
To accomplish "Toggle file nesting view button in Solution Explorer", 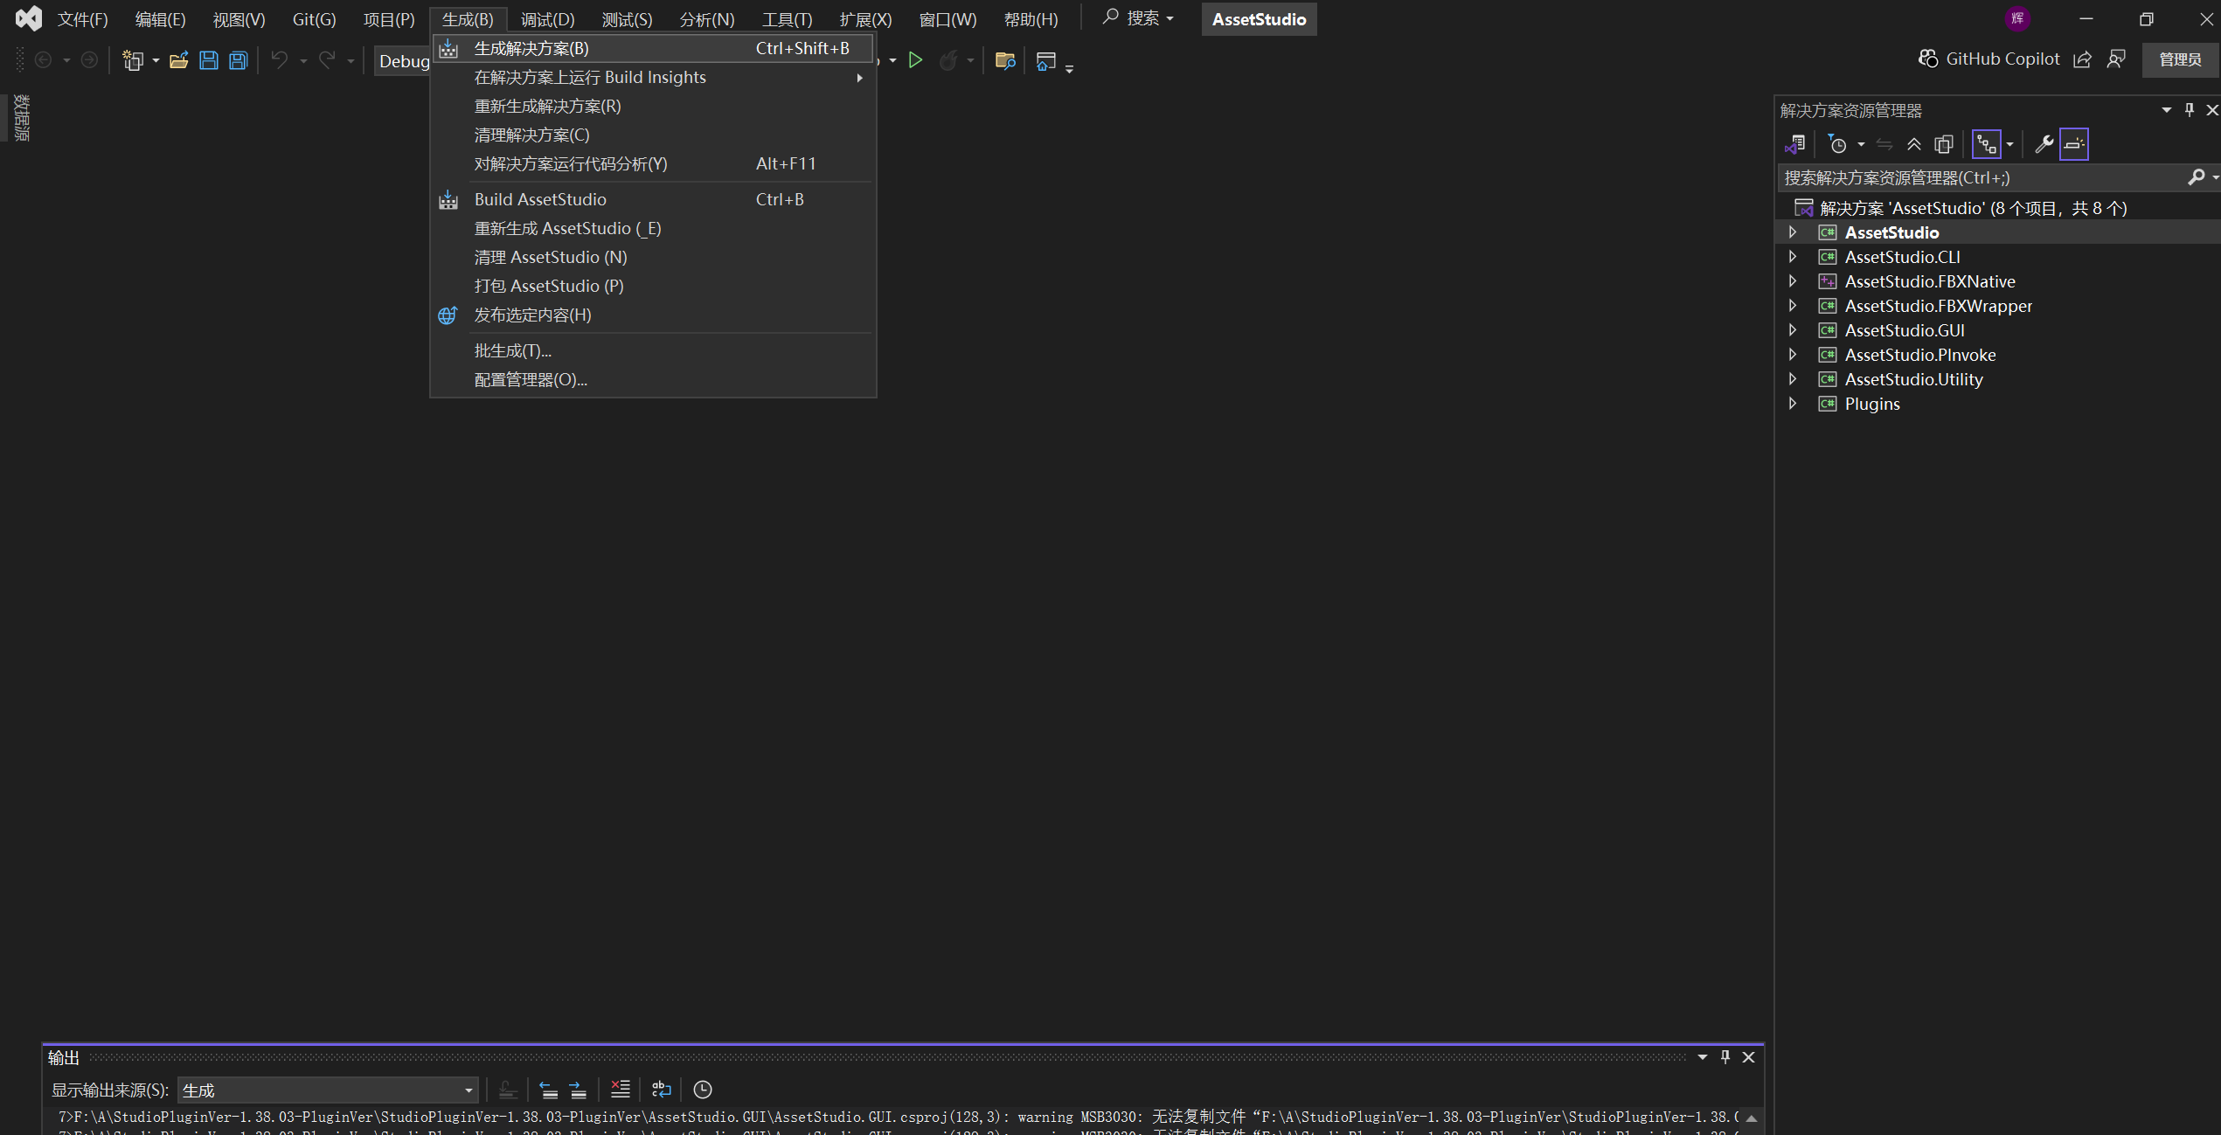I will 1987,144.
